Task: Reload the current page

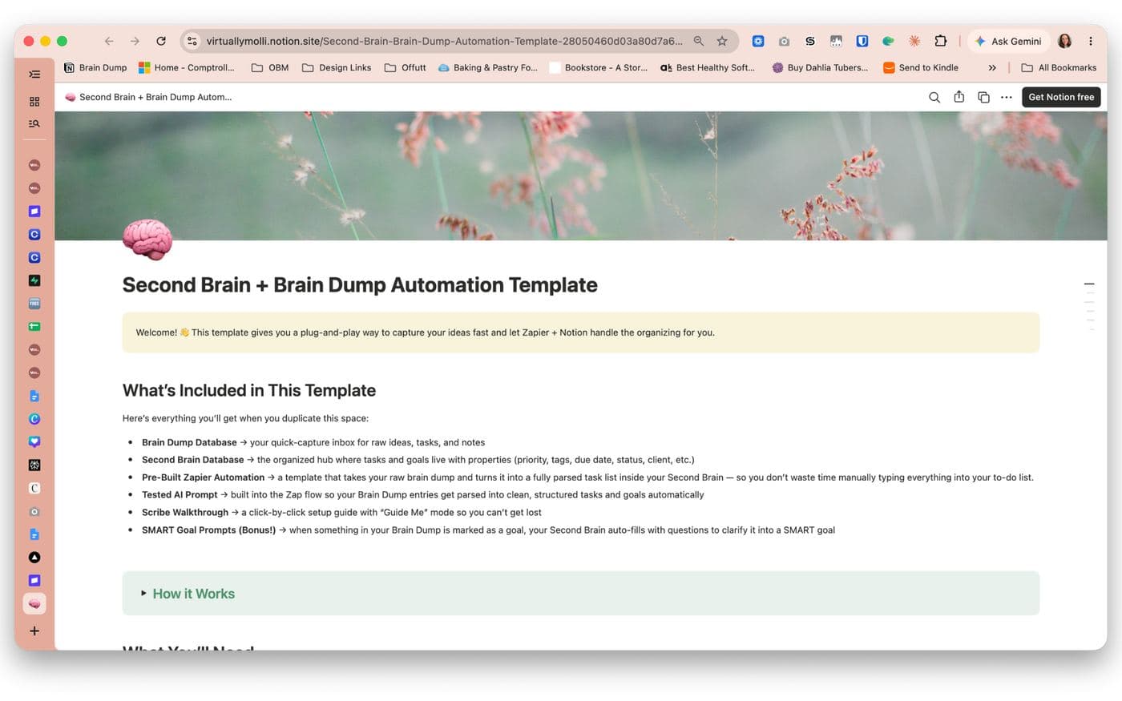Action: tap(161, 41)
